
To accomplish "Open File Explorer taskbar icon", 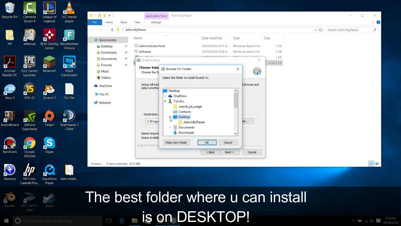I will point(135,221).
